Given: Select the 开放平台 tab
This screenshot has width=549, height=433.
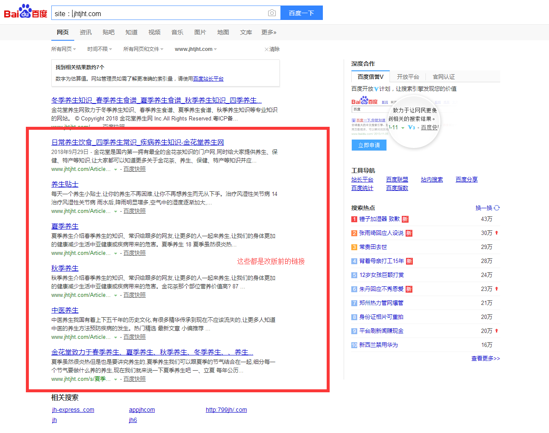Looking at the screenshot, I should pyautogui.click(x=408, y=77).
